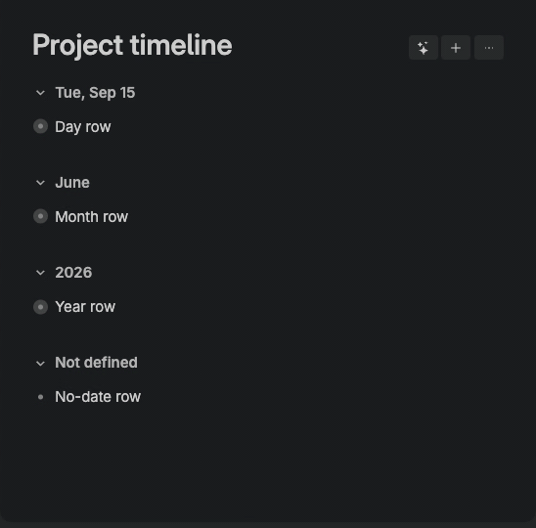Open the Day row item
The height and width of the screenshot is (528, 536).
click(83, 127)
